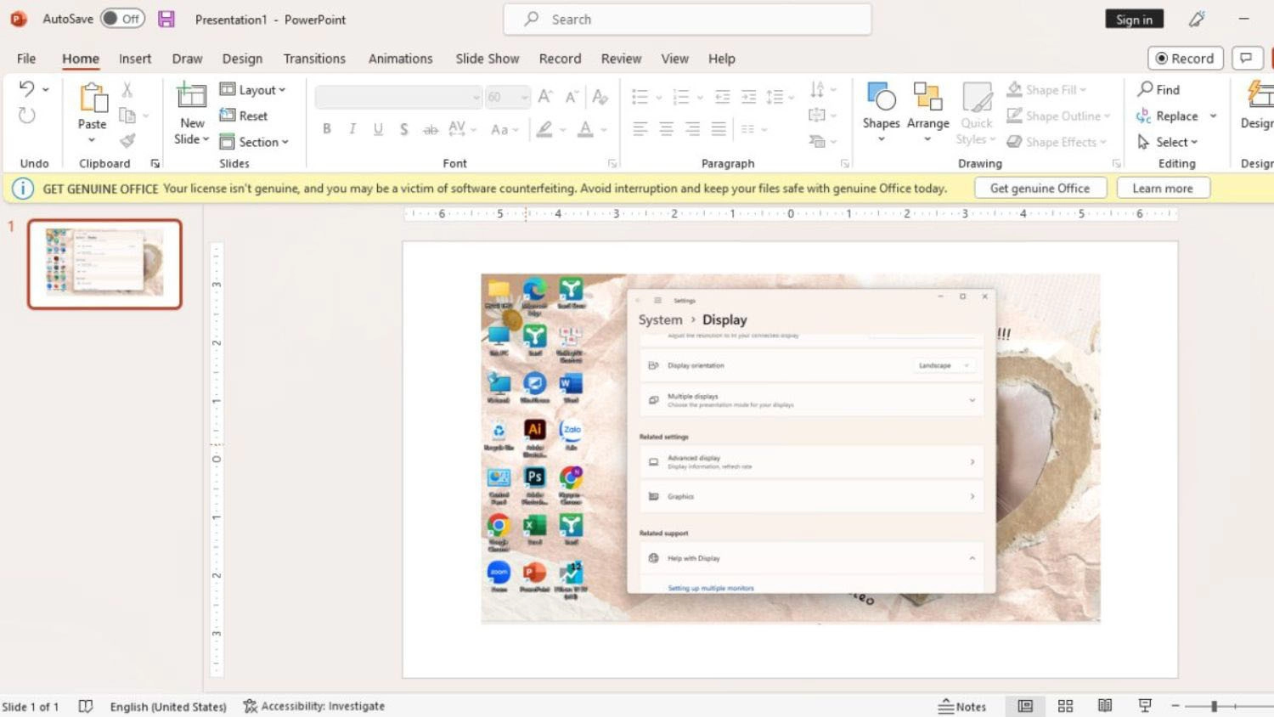The image size is (1274, 717).
Task: Toggle Center alignment
Action: pyautogui.click(x=667, y=129)
